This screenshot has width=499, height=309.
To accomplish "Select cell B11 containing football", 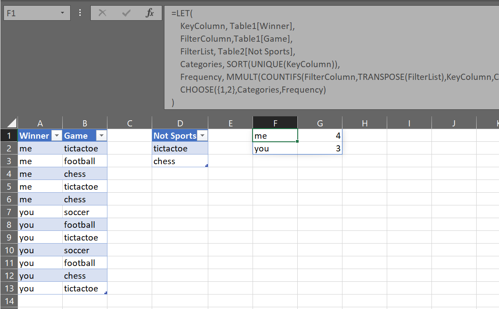I will pos(85,263).
